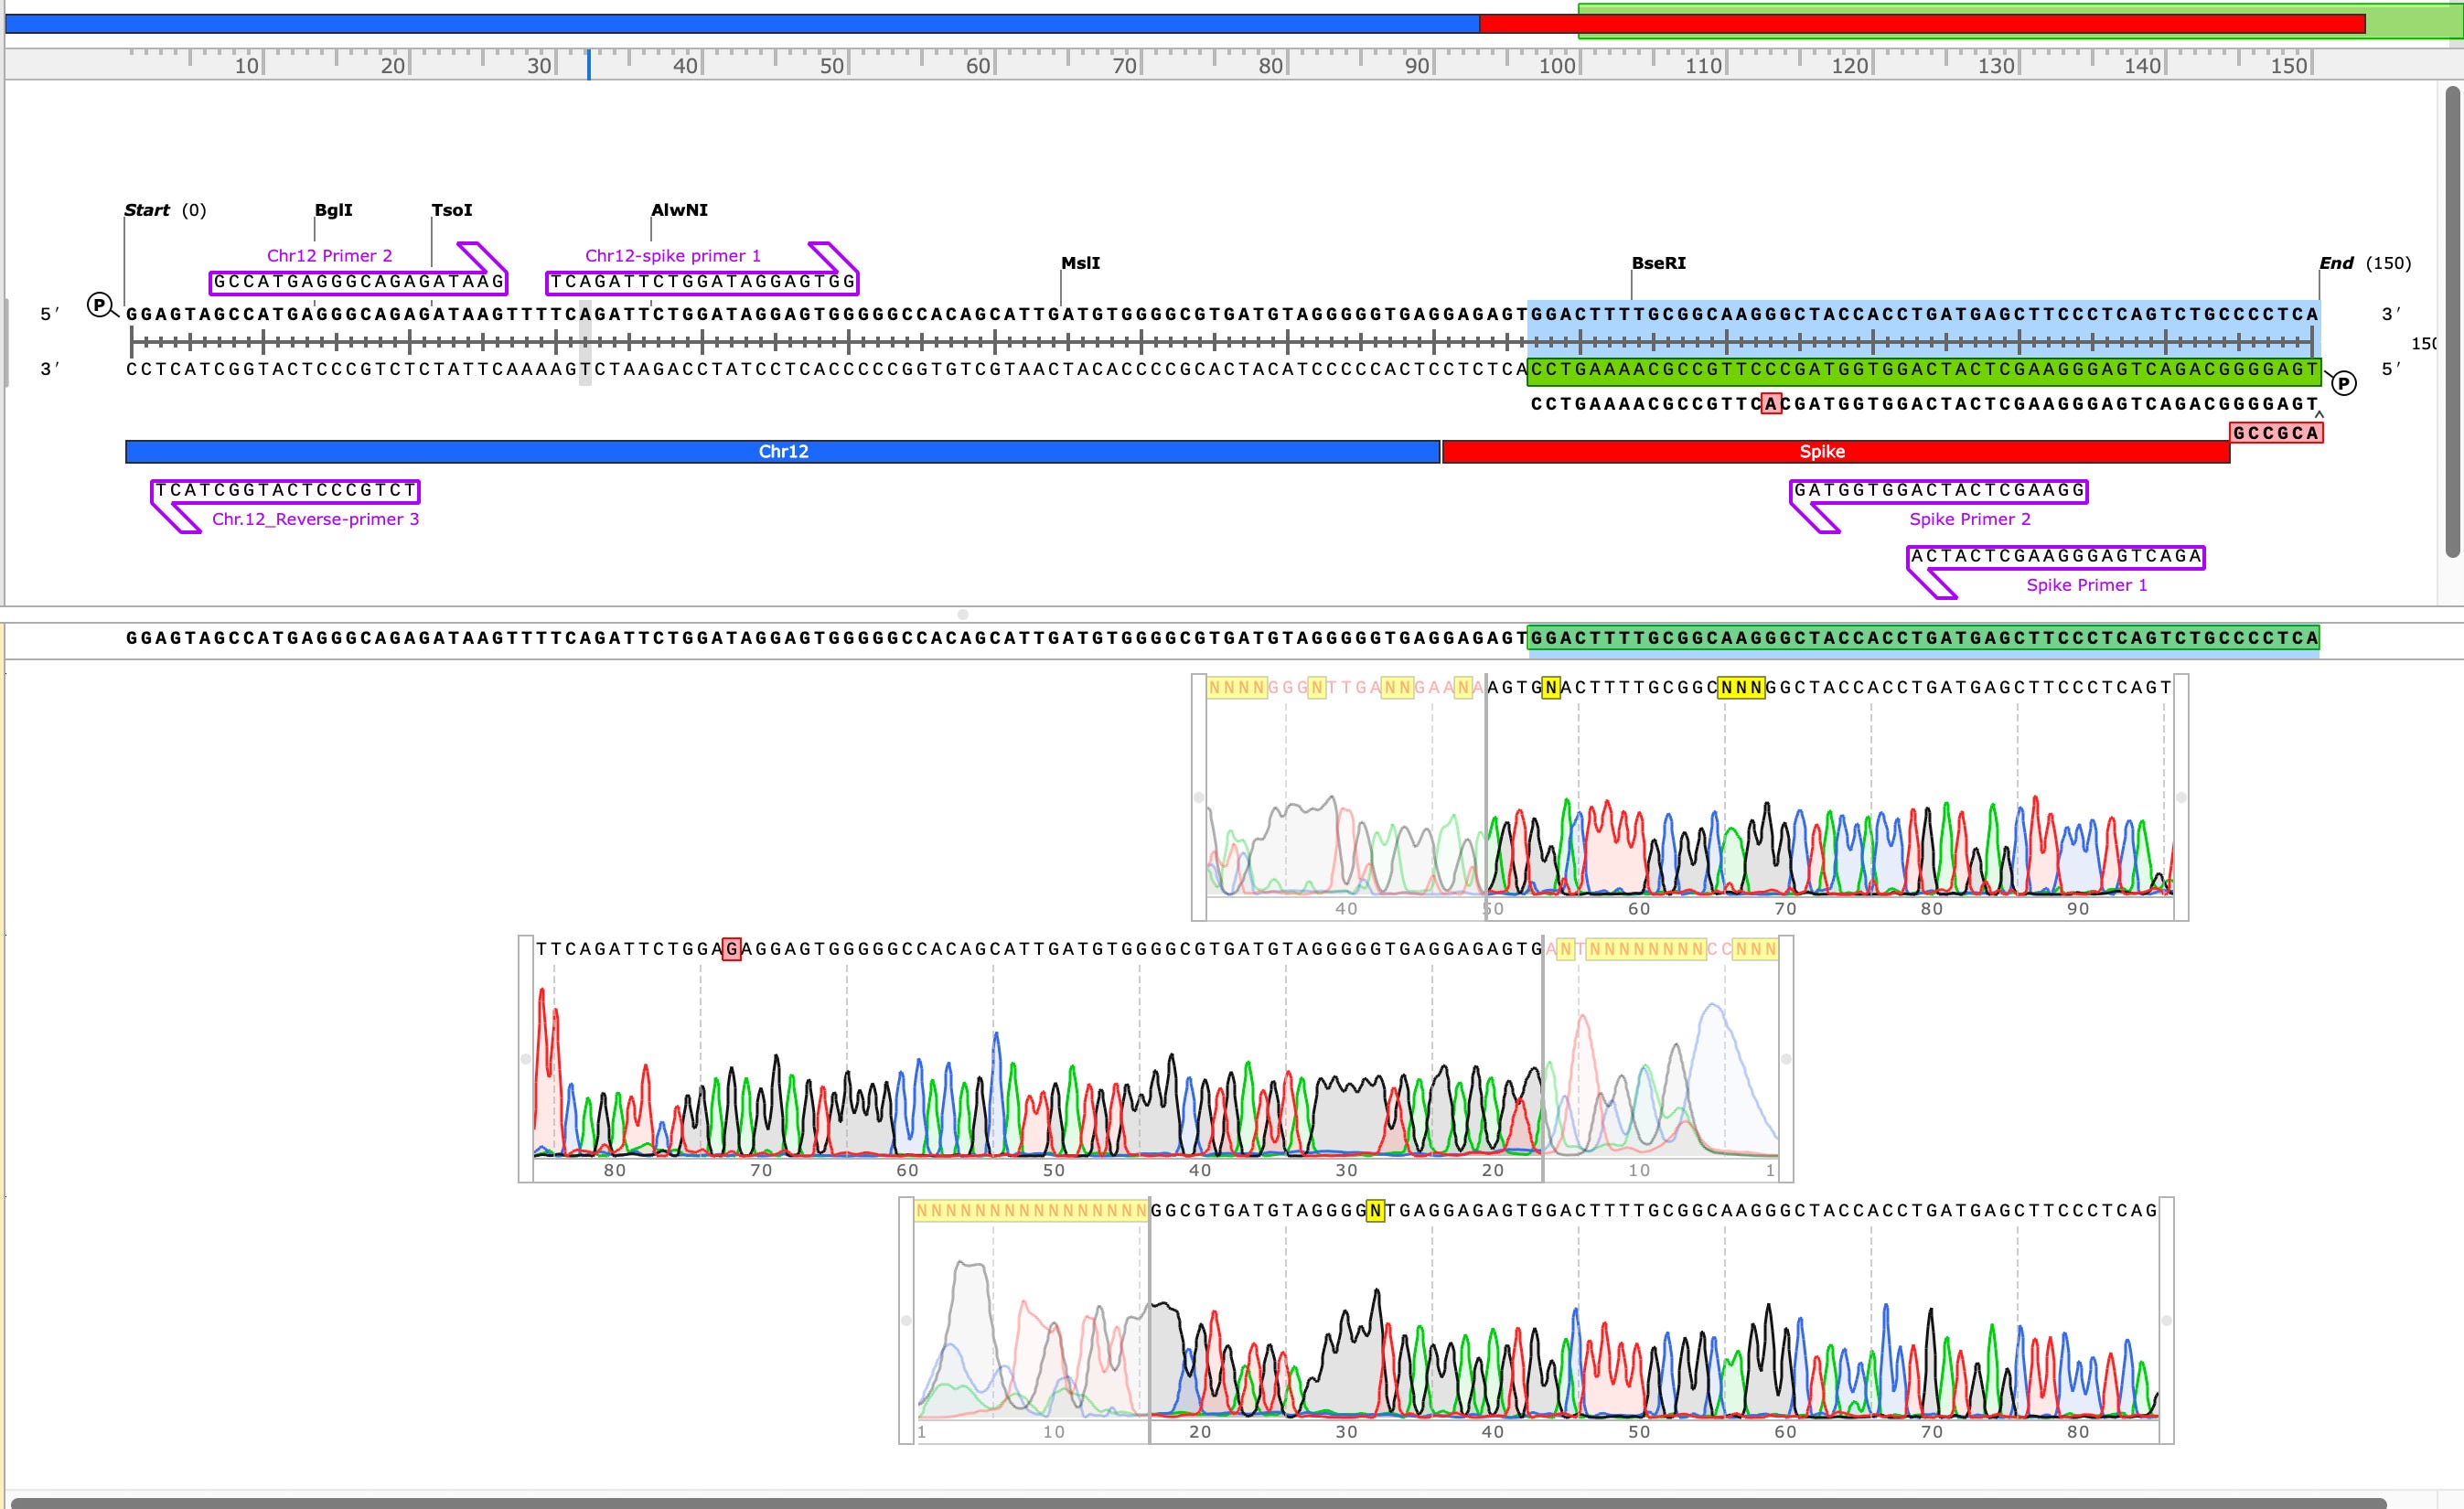2464x1509 pixels.
Task: Click the phosphate icon at the bottom-strand 5' end
Action: pyautogui.click(x=2344, y=383)
